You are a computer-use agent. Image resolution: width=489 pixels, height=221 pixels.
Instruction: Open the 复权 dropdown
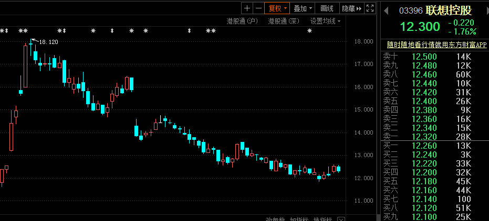pos(277,8)
